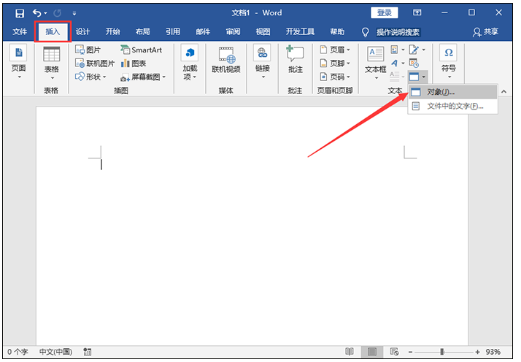Click the Object icon in the Text group
The image size is (521, 362).
[x=414, y=77]
